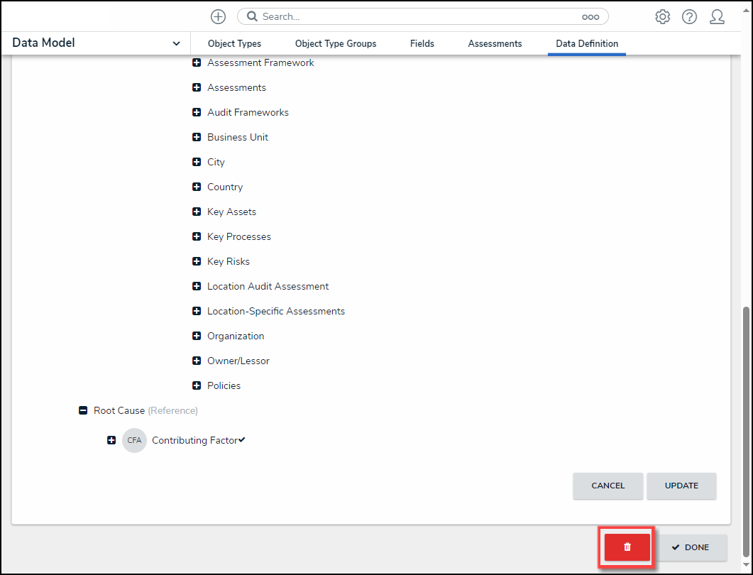Click the Contributing Factor checkmark

pos(242,439)
